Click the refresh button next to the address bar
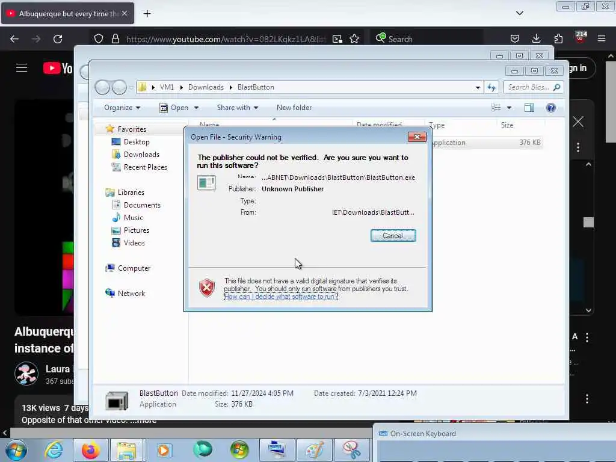 click(x=491, y=87)
